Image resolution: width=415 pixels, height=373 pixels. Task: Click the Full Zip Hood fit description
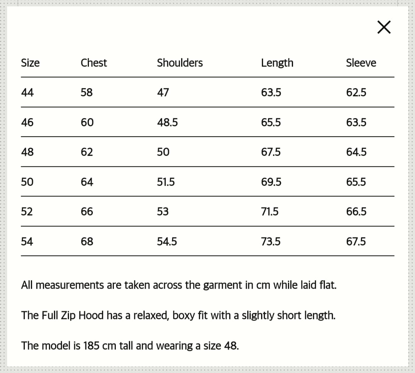pyautogui.click(x=178, y=315)
